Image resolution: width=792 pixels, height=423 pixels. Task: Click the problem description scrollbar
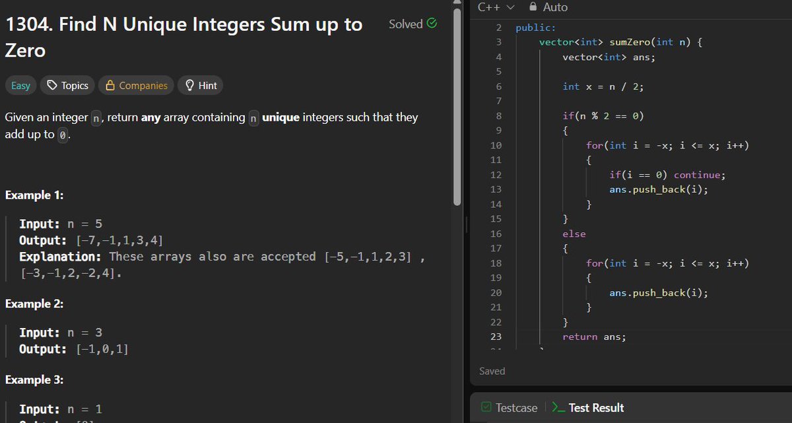pyautogui.click(x=458, y=106)
